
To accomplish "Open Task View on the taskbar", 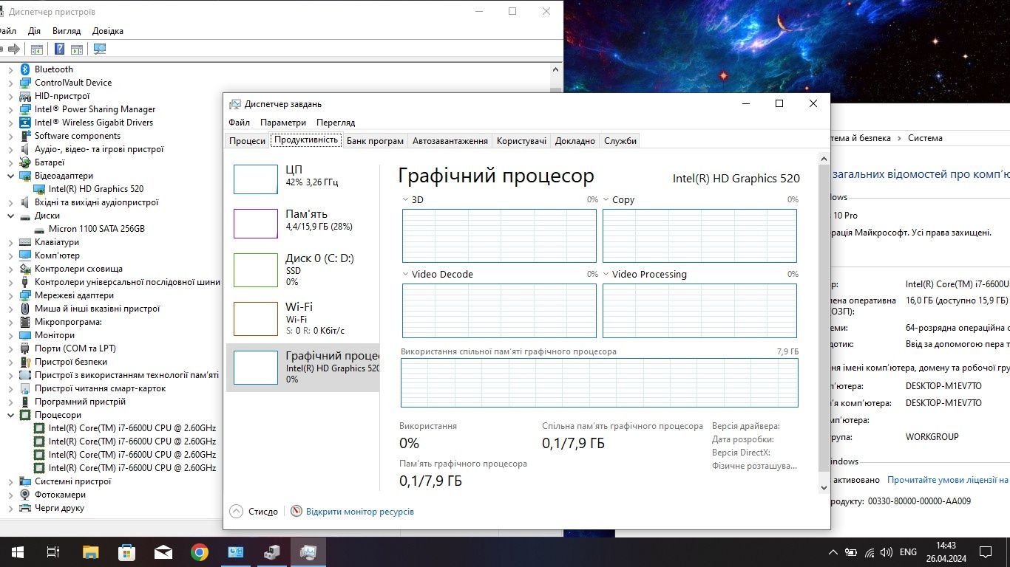I will pos(53,551).
